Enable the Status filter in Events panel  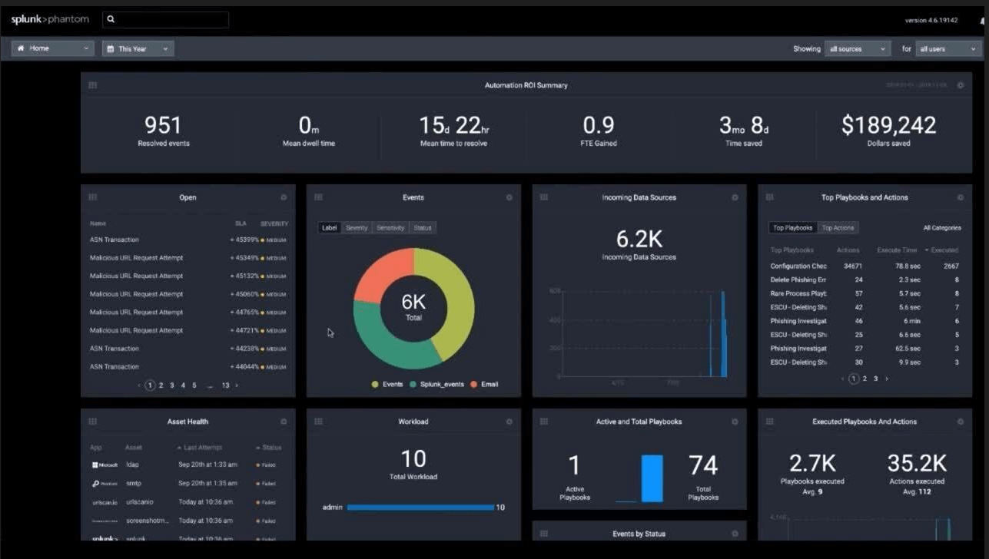point(423,227)
